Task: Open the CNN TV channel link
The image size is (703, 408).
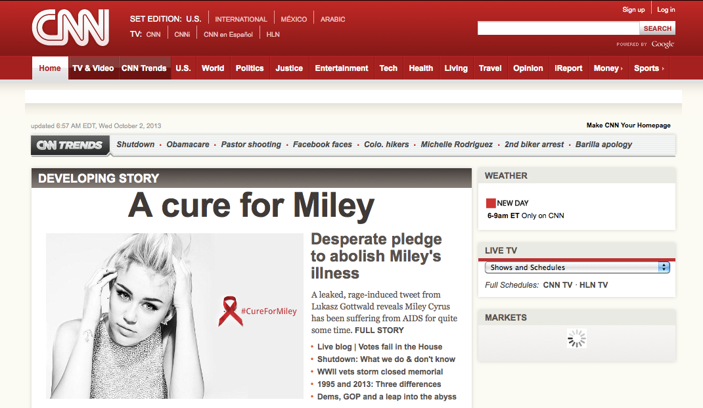Action: coord(153,35)
